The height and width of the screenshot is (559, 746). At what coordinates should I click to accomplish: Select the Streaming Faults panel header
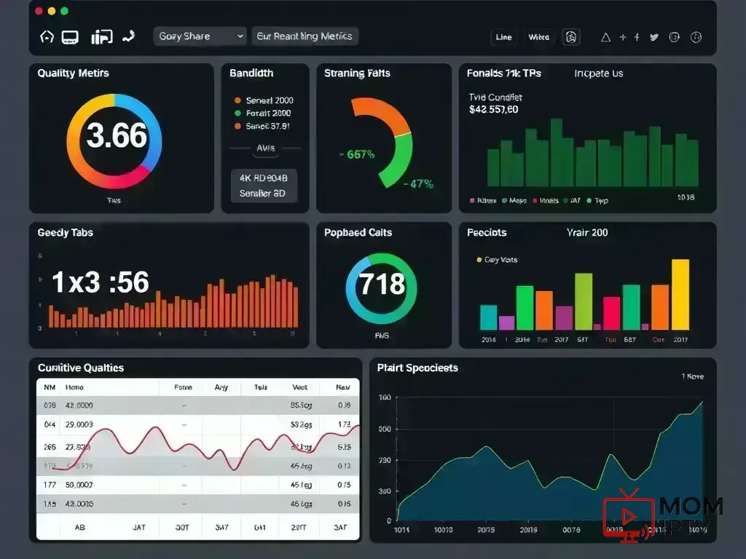(x=356, y=73)
